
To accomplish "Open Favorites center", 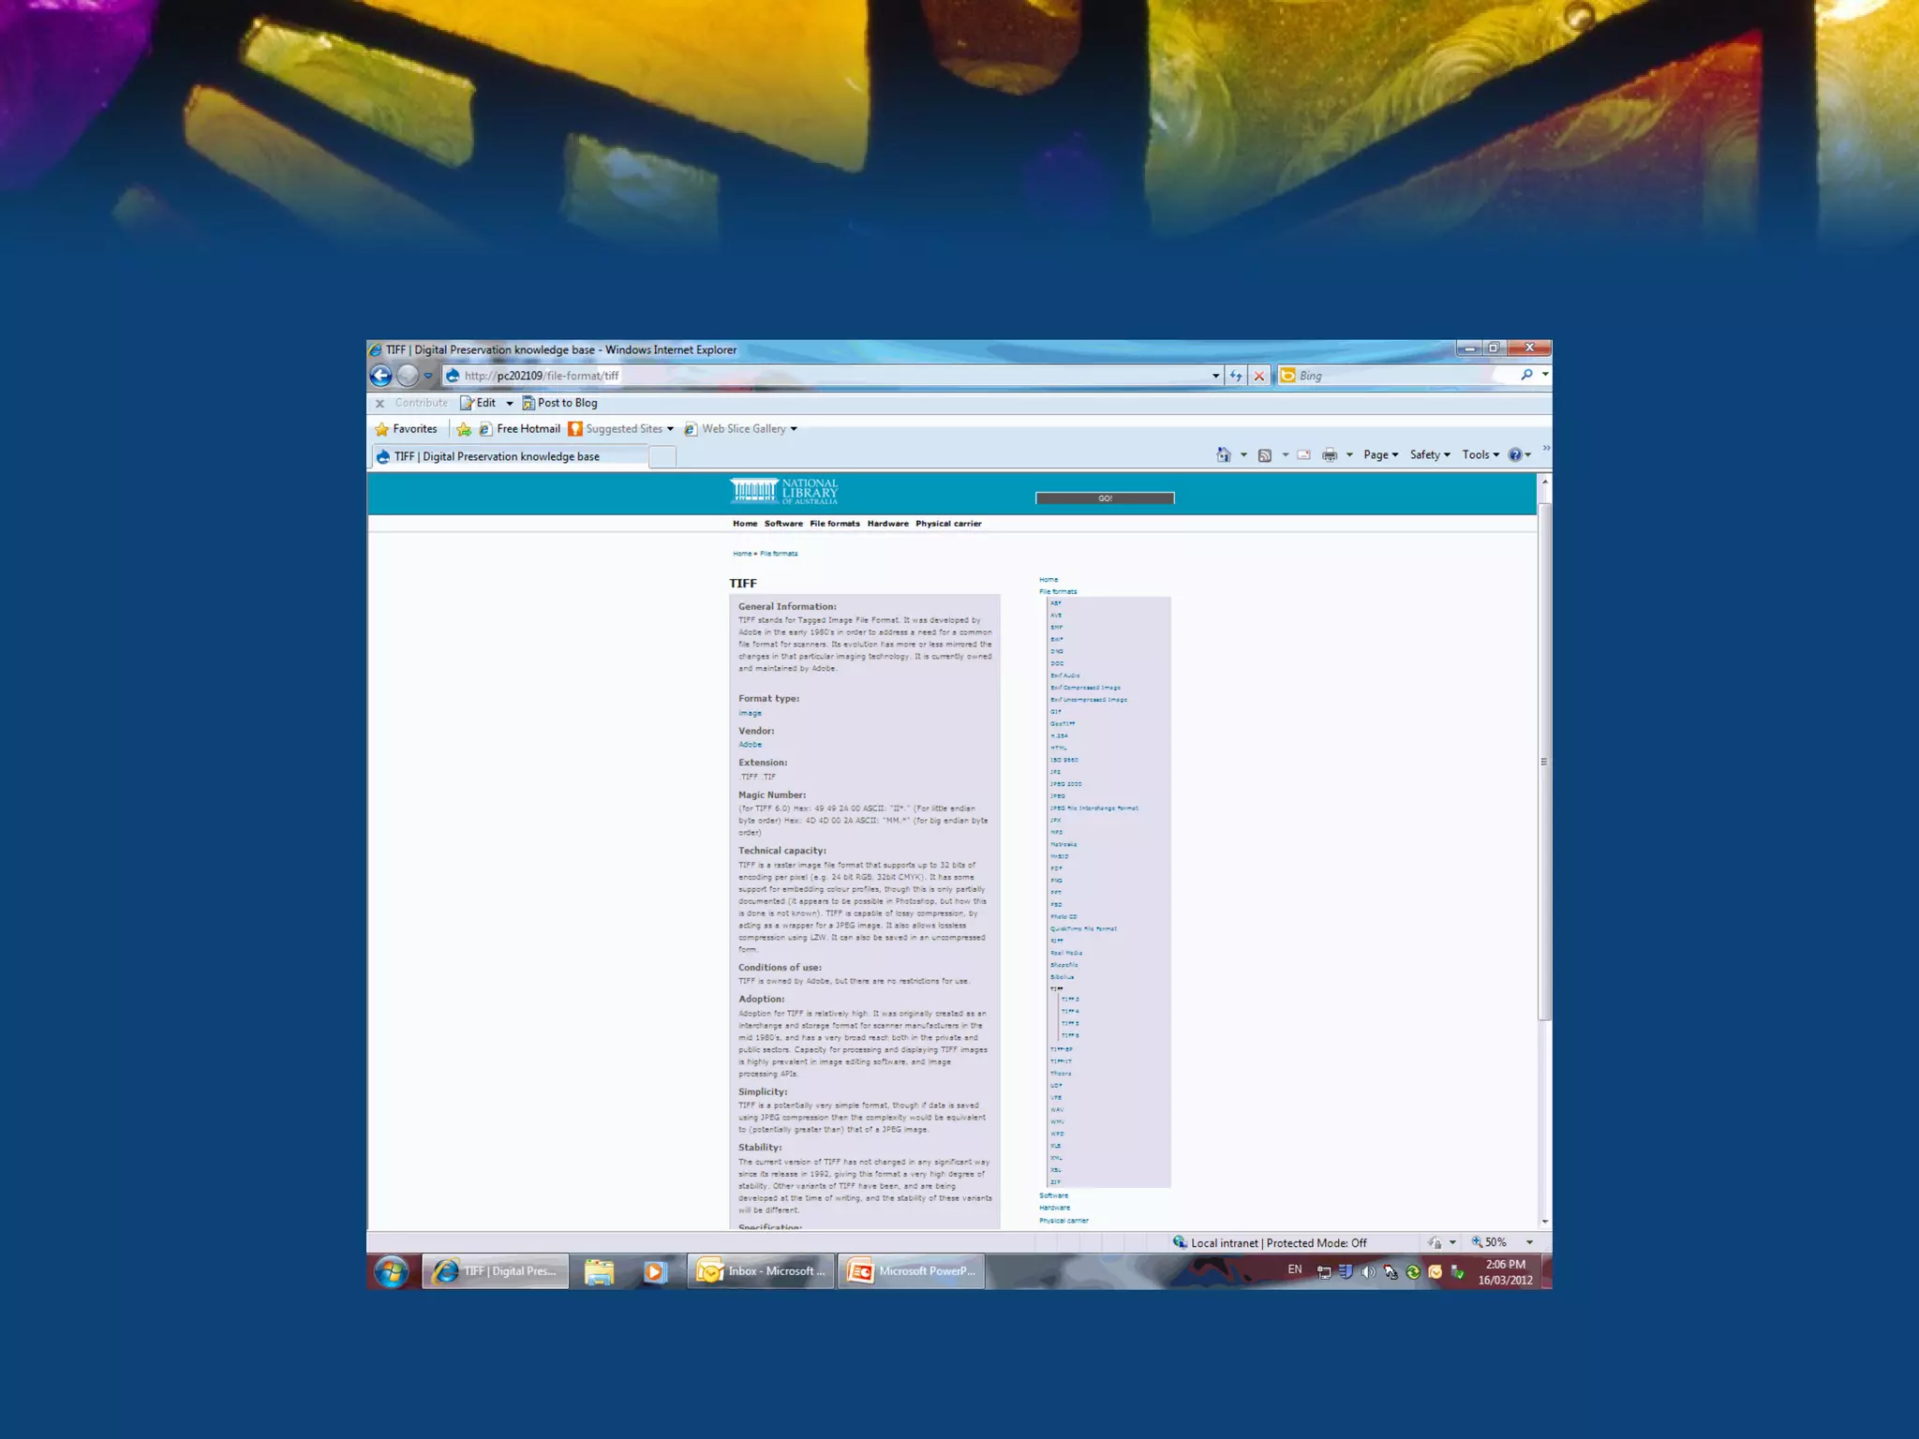I will [x=407, y=429].
